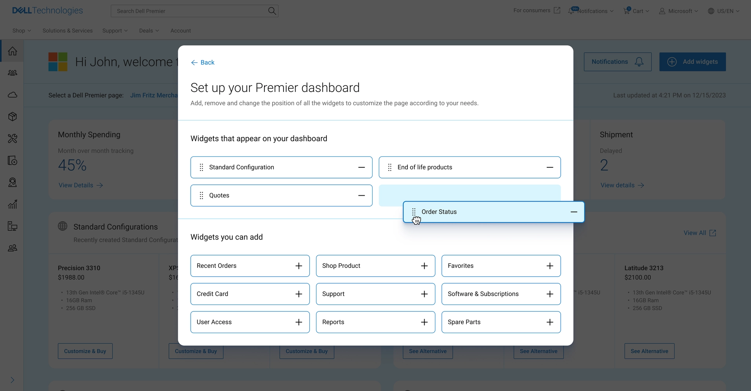This screenshot has width=751, height=391.
Task: Add the Reports widget
Action: [x=424, y=322]
